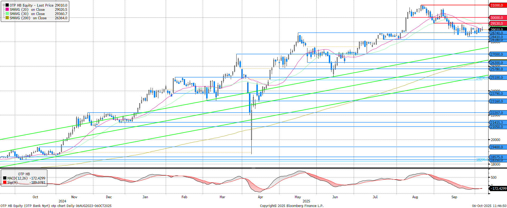The width and height of the screenshot is (507, 208).
Task: Select the blue 27000.0 support level tag
Action: (497, 54)
